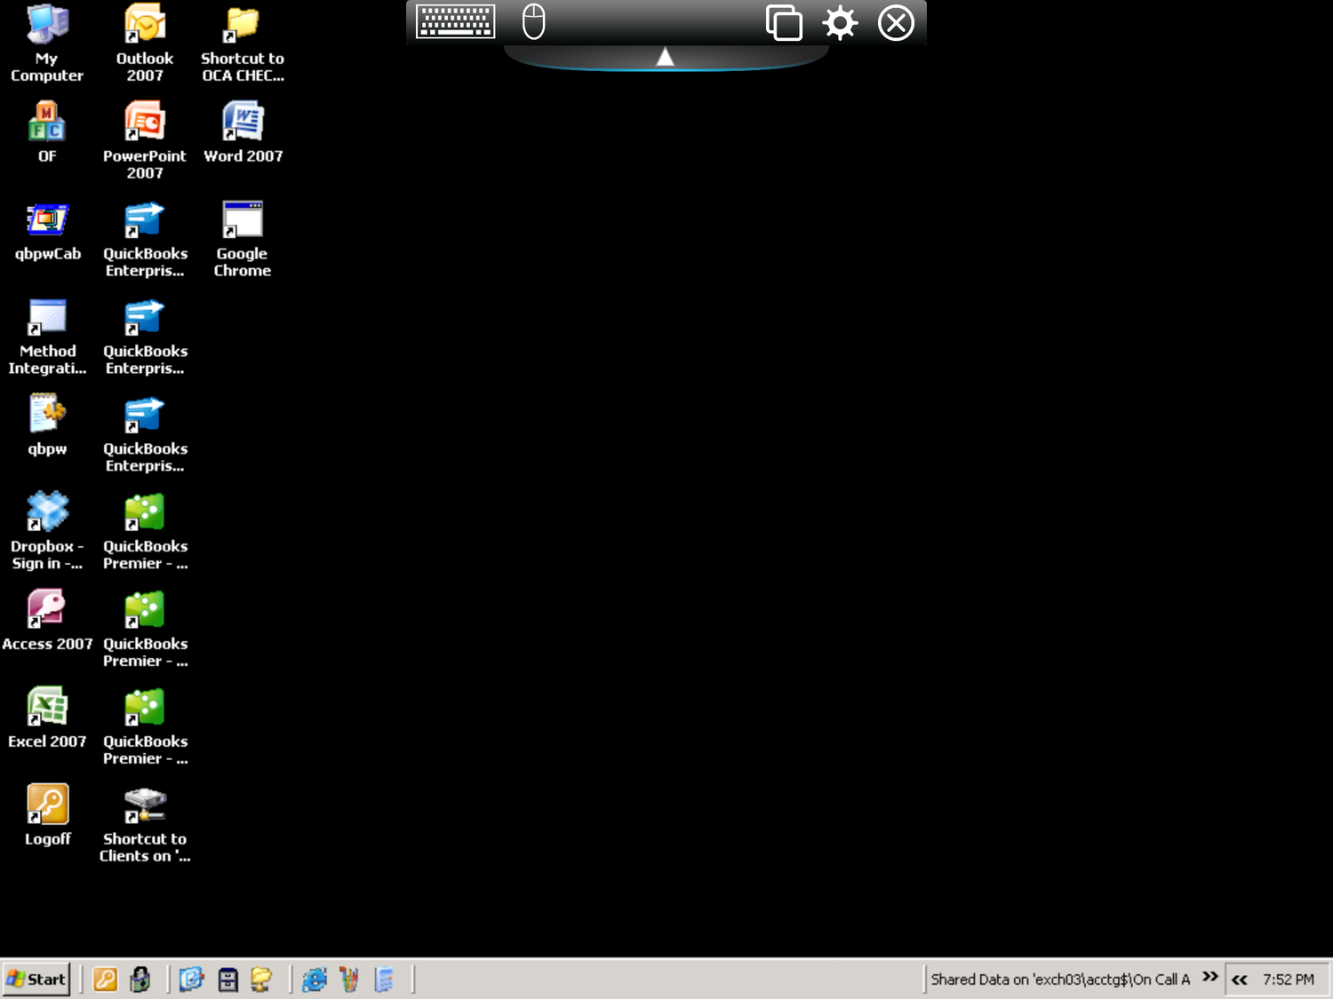Launch the calculator icon in the taskbar
This screenshot has height=999, width=1333.
click(x=384, y=979)
